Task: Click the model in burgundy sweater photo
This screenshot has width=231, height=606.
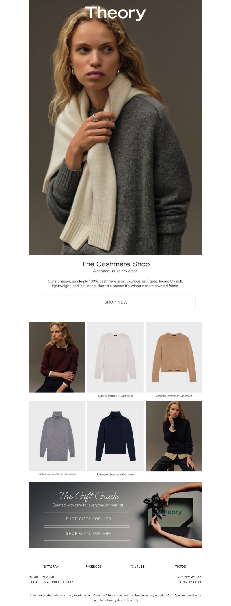Action: pos(57,357)
